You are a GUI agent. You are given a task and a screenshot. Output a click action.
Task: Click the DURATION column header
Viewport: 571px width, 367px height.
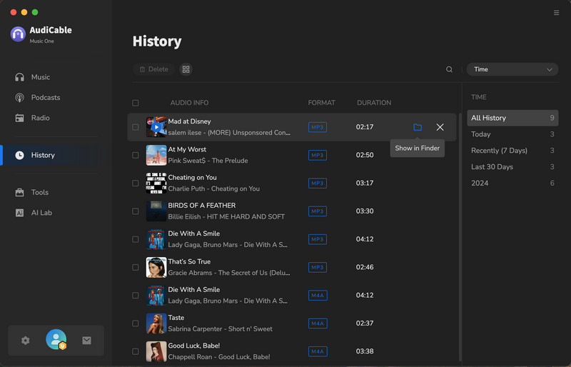point(374,103)
